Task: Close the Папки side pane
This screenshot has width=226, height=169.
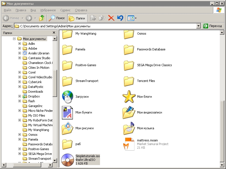Action: (x=54, y=33)
